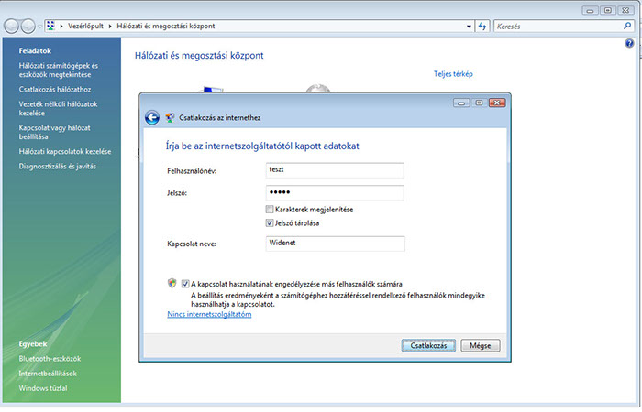Click the Feladatok sidebar heading
642x412 pixels.
tap(35, 50)
